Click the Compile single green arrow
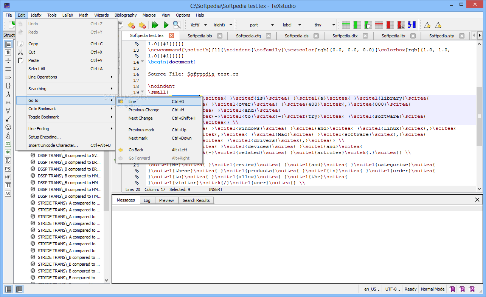 [166, 25]
